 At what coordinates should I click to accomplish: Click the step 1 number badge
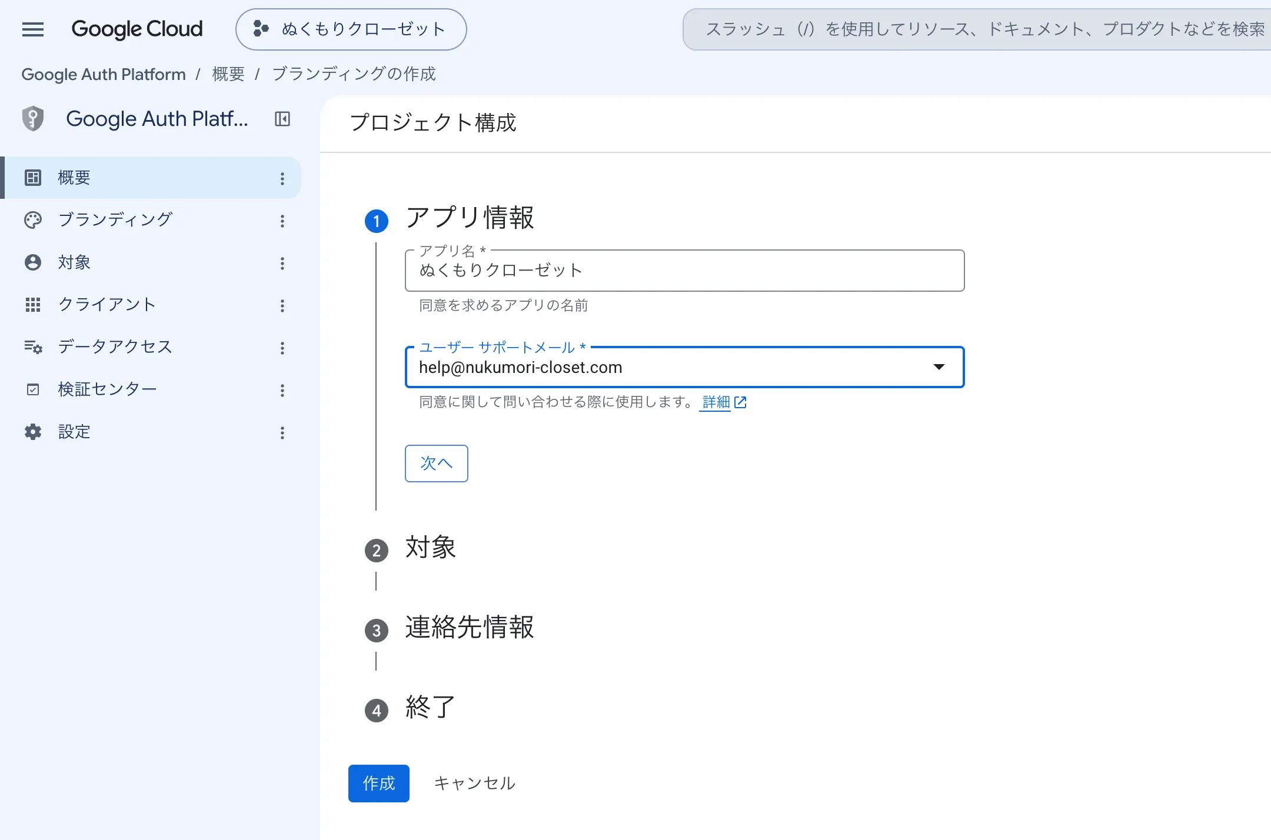coord(377,221)
